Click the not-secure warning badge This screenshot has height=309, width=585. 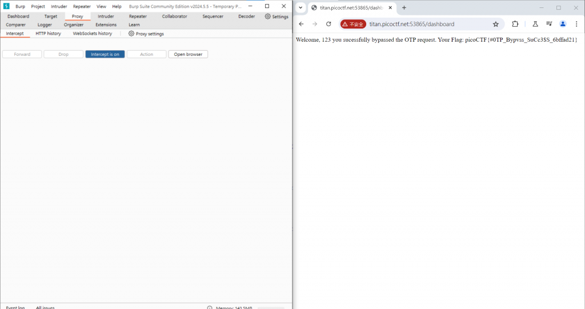(x=352, y=24)
